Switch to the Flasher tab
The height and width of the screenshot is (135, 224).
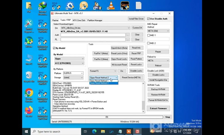(55, 20)
